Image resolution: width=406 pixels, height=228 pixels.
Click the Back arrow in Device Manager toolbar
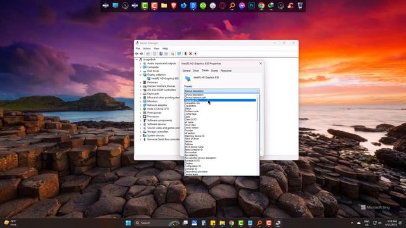137,54
